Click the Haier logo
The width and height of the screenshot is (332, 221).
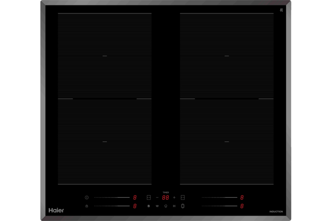(x=56, y=210)
